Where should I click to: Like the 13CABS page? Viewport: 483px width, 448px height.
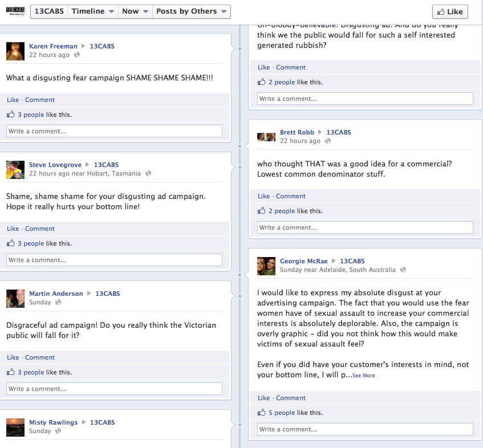(x=450, y=12)
